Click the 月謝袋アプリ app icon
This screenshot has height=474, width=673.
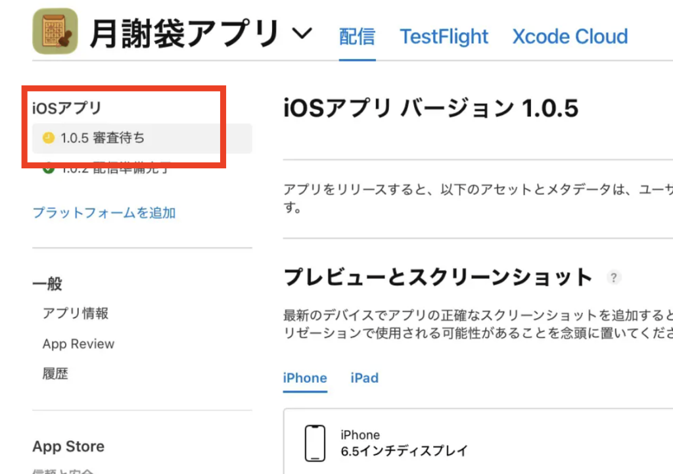[55, 31]
